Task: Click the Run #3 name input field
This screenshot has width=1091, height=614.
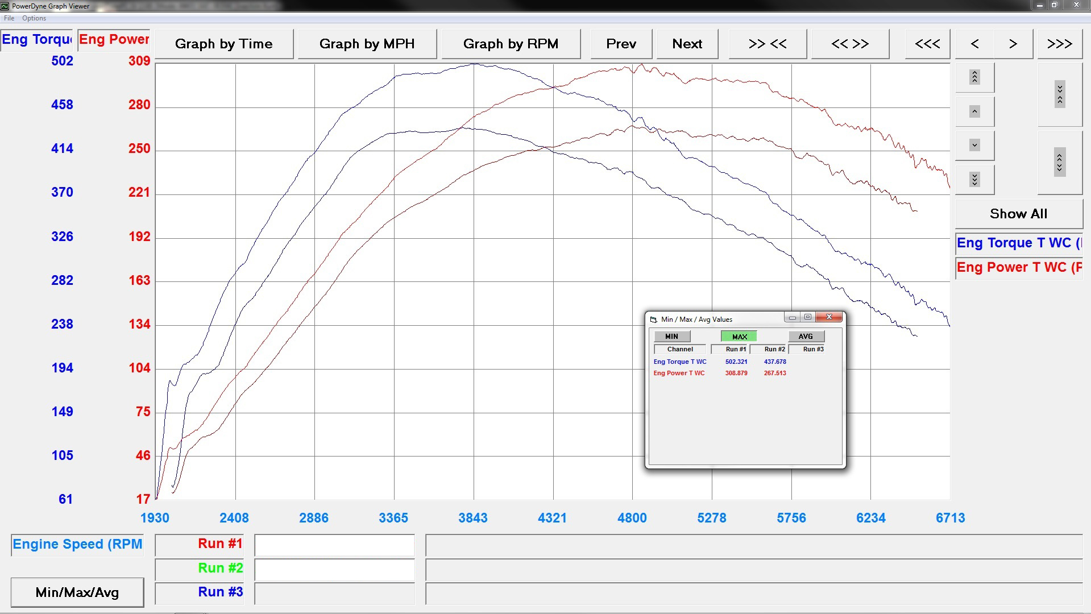Action: pos(335,594)
